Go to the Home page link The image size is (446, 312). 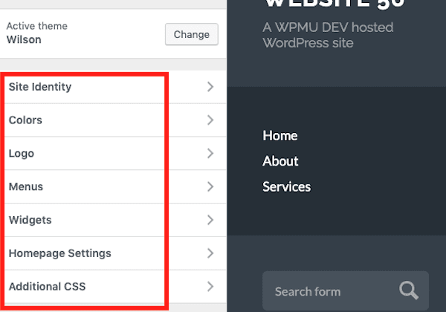click(280, 136)
